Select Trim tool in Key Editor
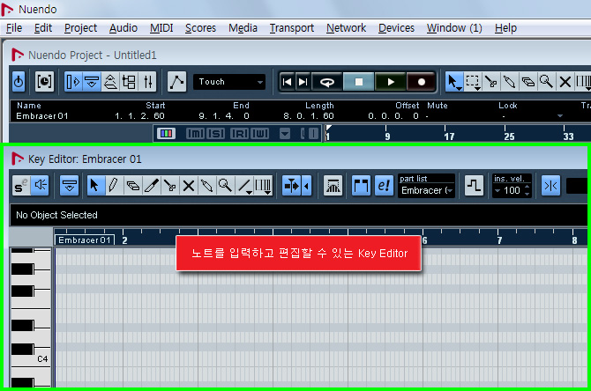Viewport: 591px width, 391px height. pyautogui.click(x=151, y=186)
